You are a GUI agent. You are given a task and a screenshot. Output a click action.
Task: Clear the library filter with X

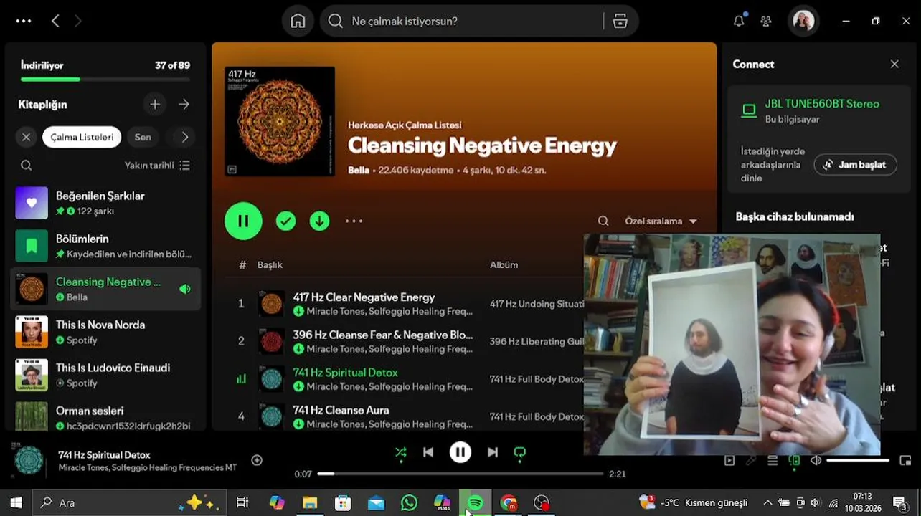[x=27, y=137]
